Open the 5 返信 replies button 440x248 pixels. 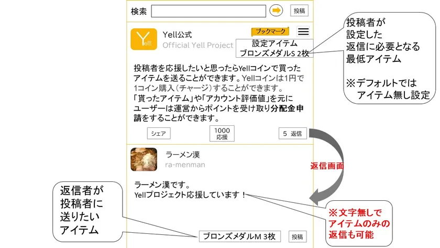click(x=293, y=133)
